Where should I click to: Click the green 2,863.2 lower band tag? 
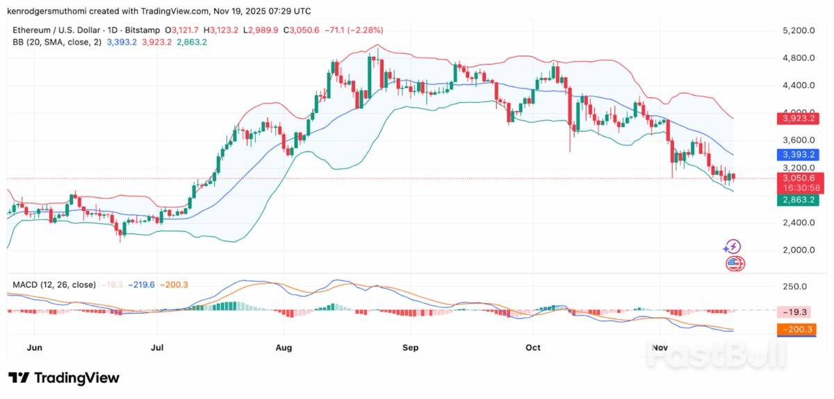click(x=796, y=200)
